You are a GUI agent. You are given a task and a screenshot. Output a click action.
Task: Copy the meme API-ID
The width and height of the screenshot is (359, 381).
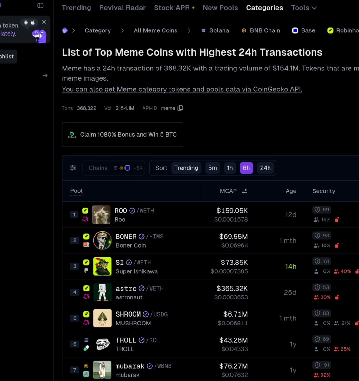(180, 108)
